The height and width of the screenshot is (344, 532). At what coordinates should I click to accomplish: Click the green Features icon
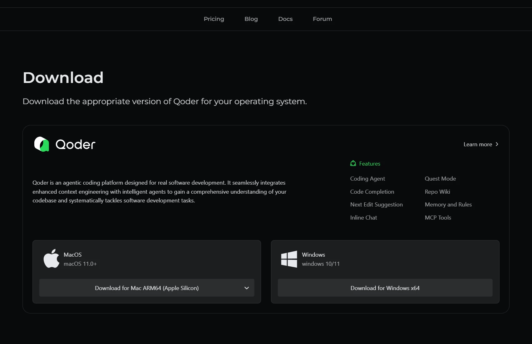(353, 163)
